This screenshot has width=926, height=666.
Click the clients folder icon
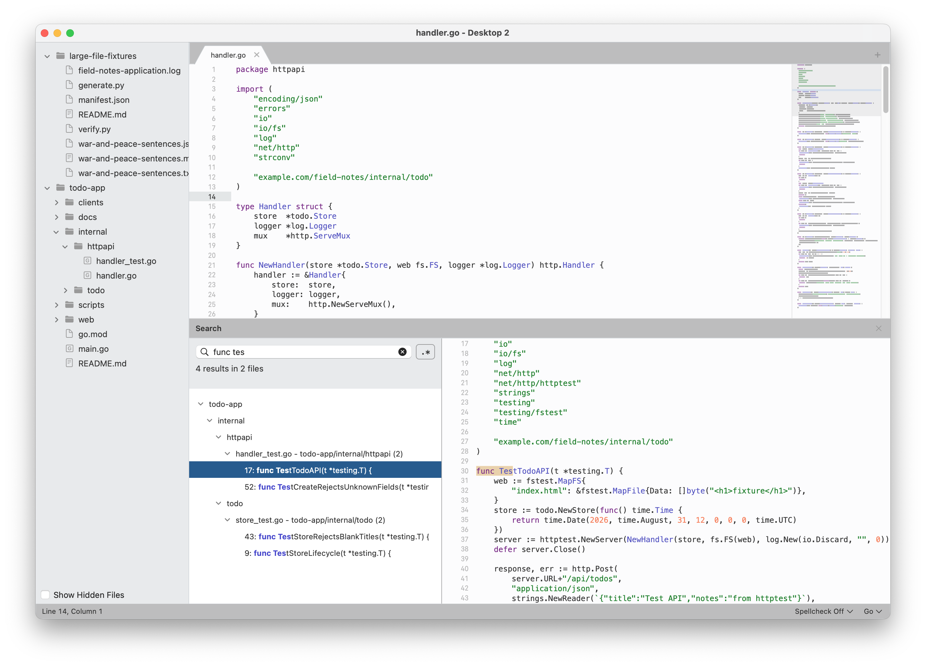tap(69, 202)
